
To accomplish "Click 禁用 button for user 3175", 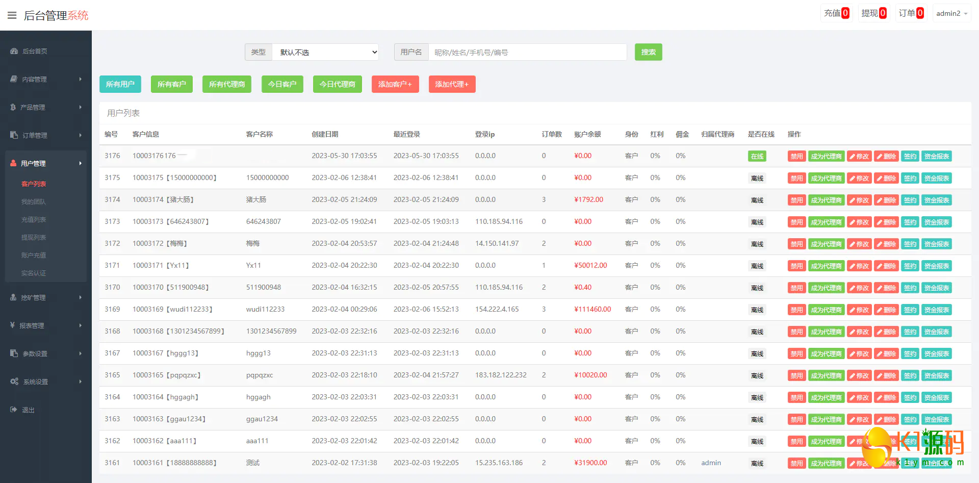I will [x=796, y=179].
